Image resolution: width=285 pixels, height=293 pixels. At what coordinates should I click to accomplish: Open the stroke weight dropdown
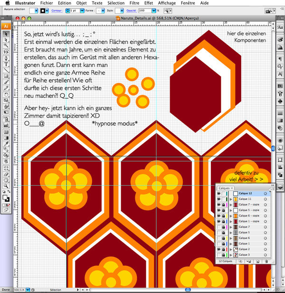(82, 10)
